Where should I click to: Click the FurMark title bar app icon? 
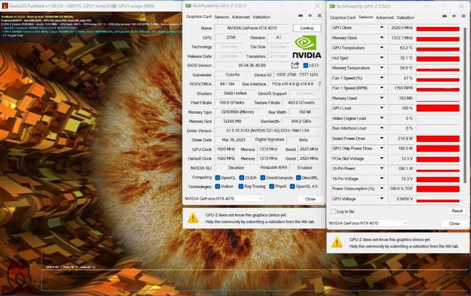point(4,6)
